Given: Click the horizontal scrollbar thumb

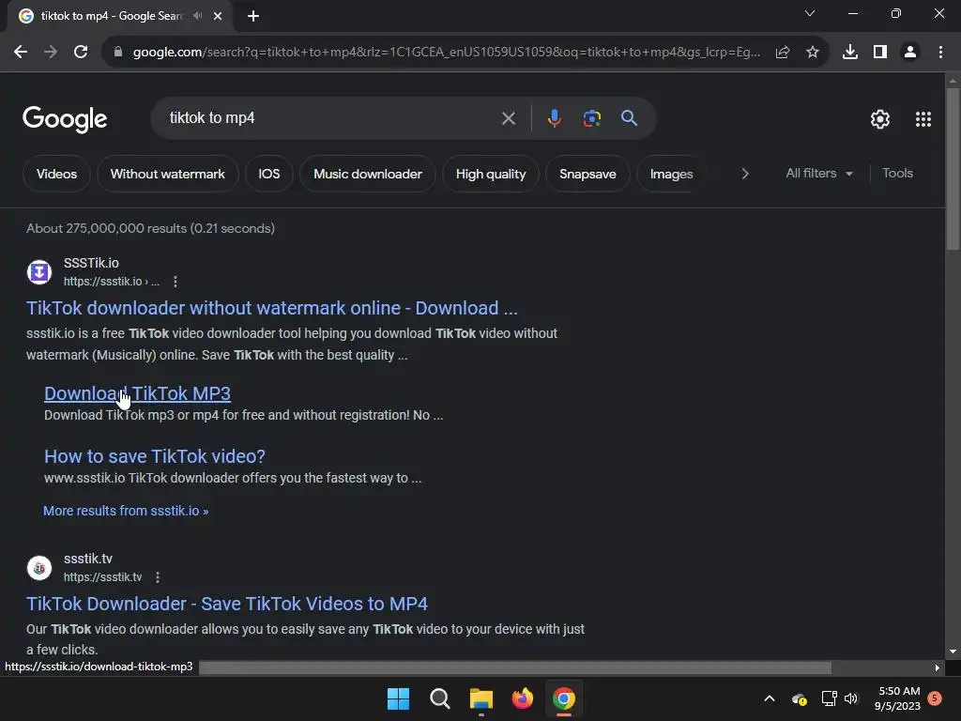Looking at the screenshot, I should point(515,667).
